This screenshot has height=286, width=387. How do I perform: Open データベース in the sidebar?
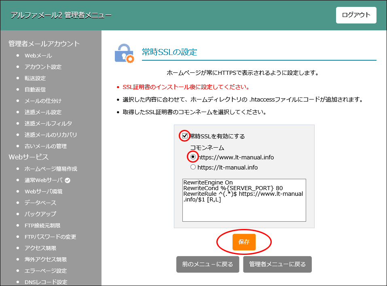(40, 203)
